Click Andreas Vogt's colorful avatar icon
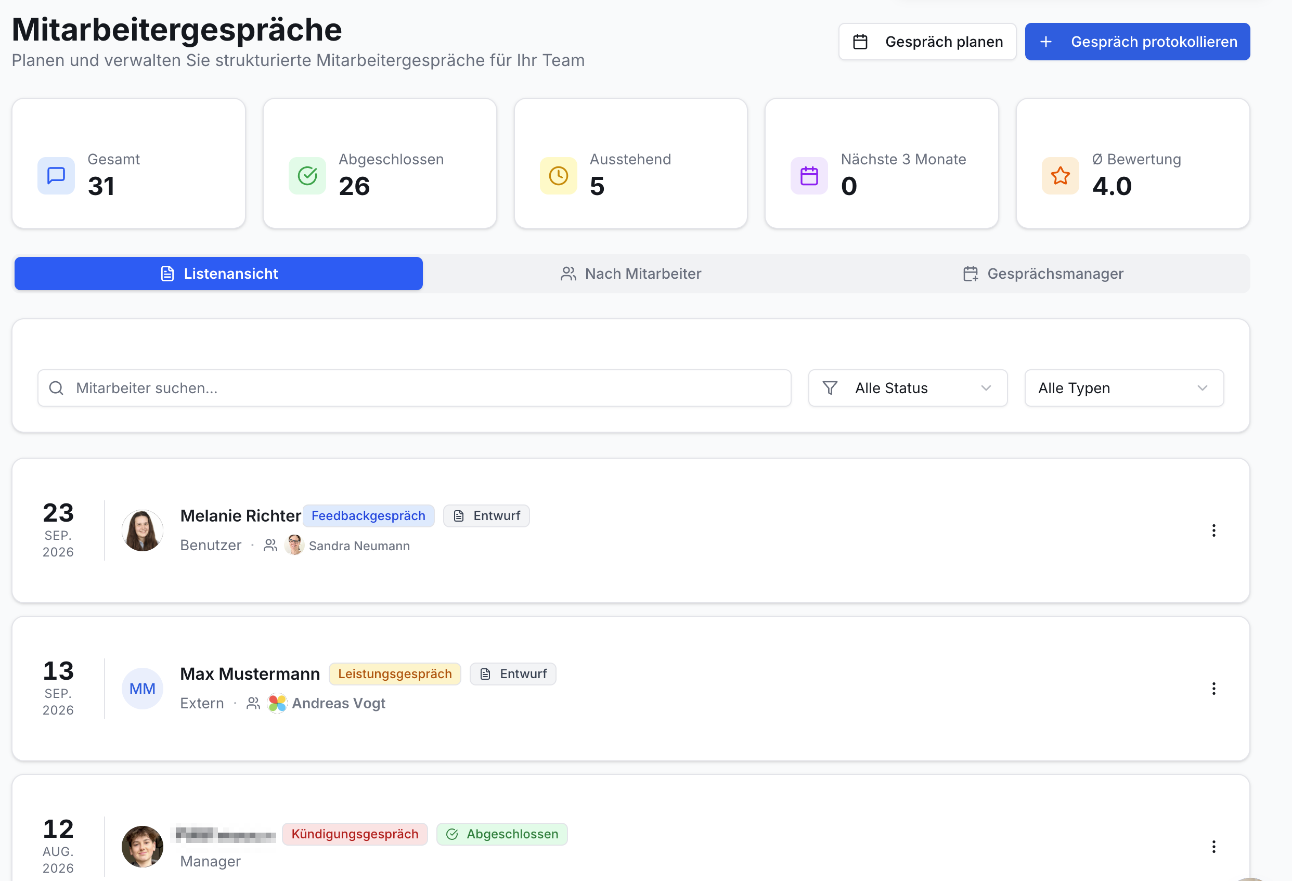1292x881 pixels. (277, 703)
